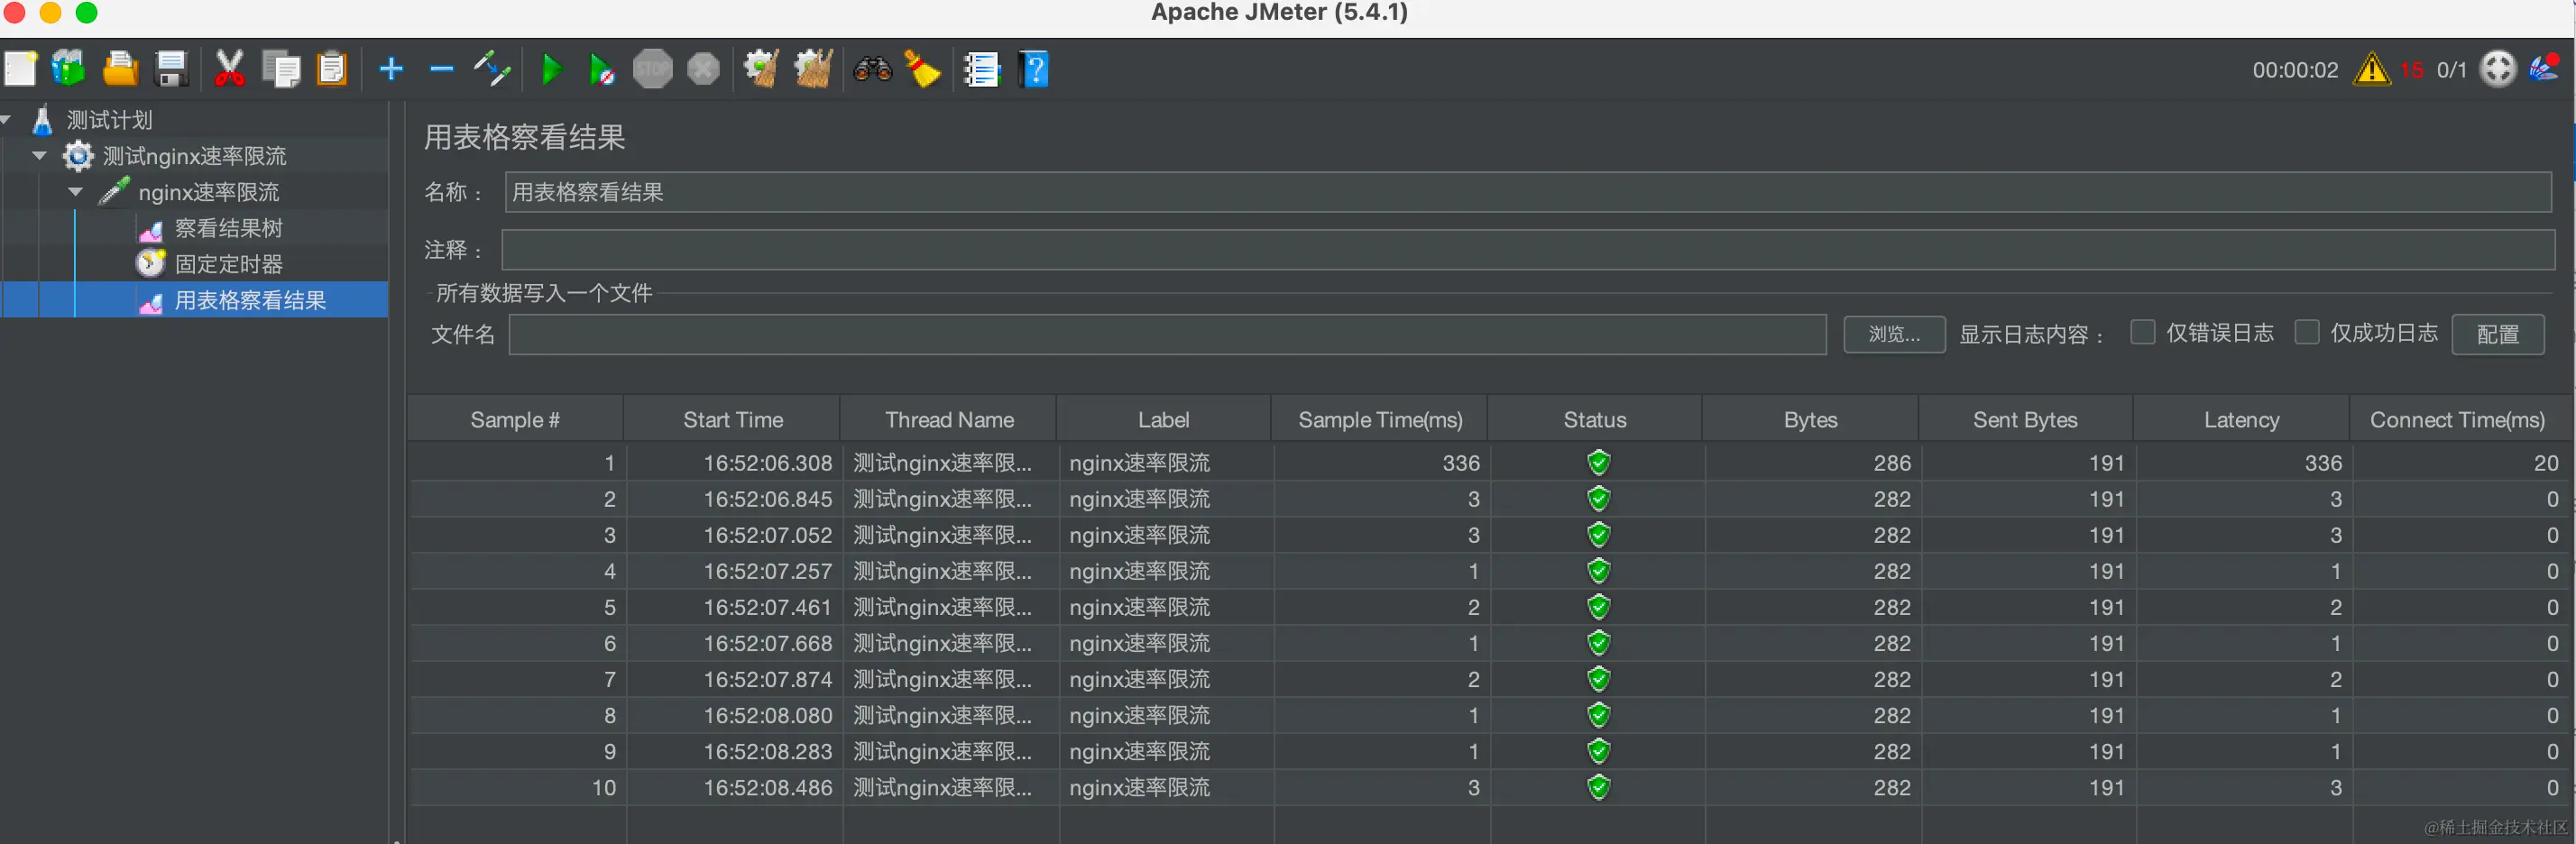2576x844 pixels.
Task: Click the 文件名 file name input field
Action: tap(1166, 334)
